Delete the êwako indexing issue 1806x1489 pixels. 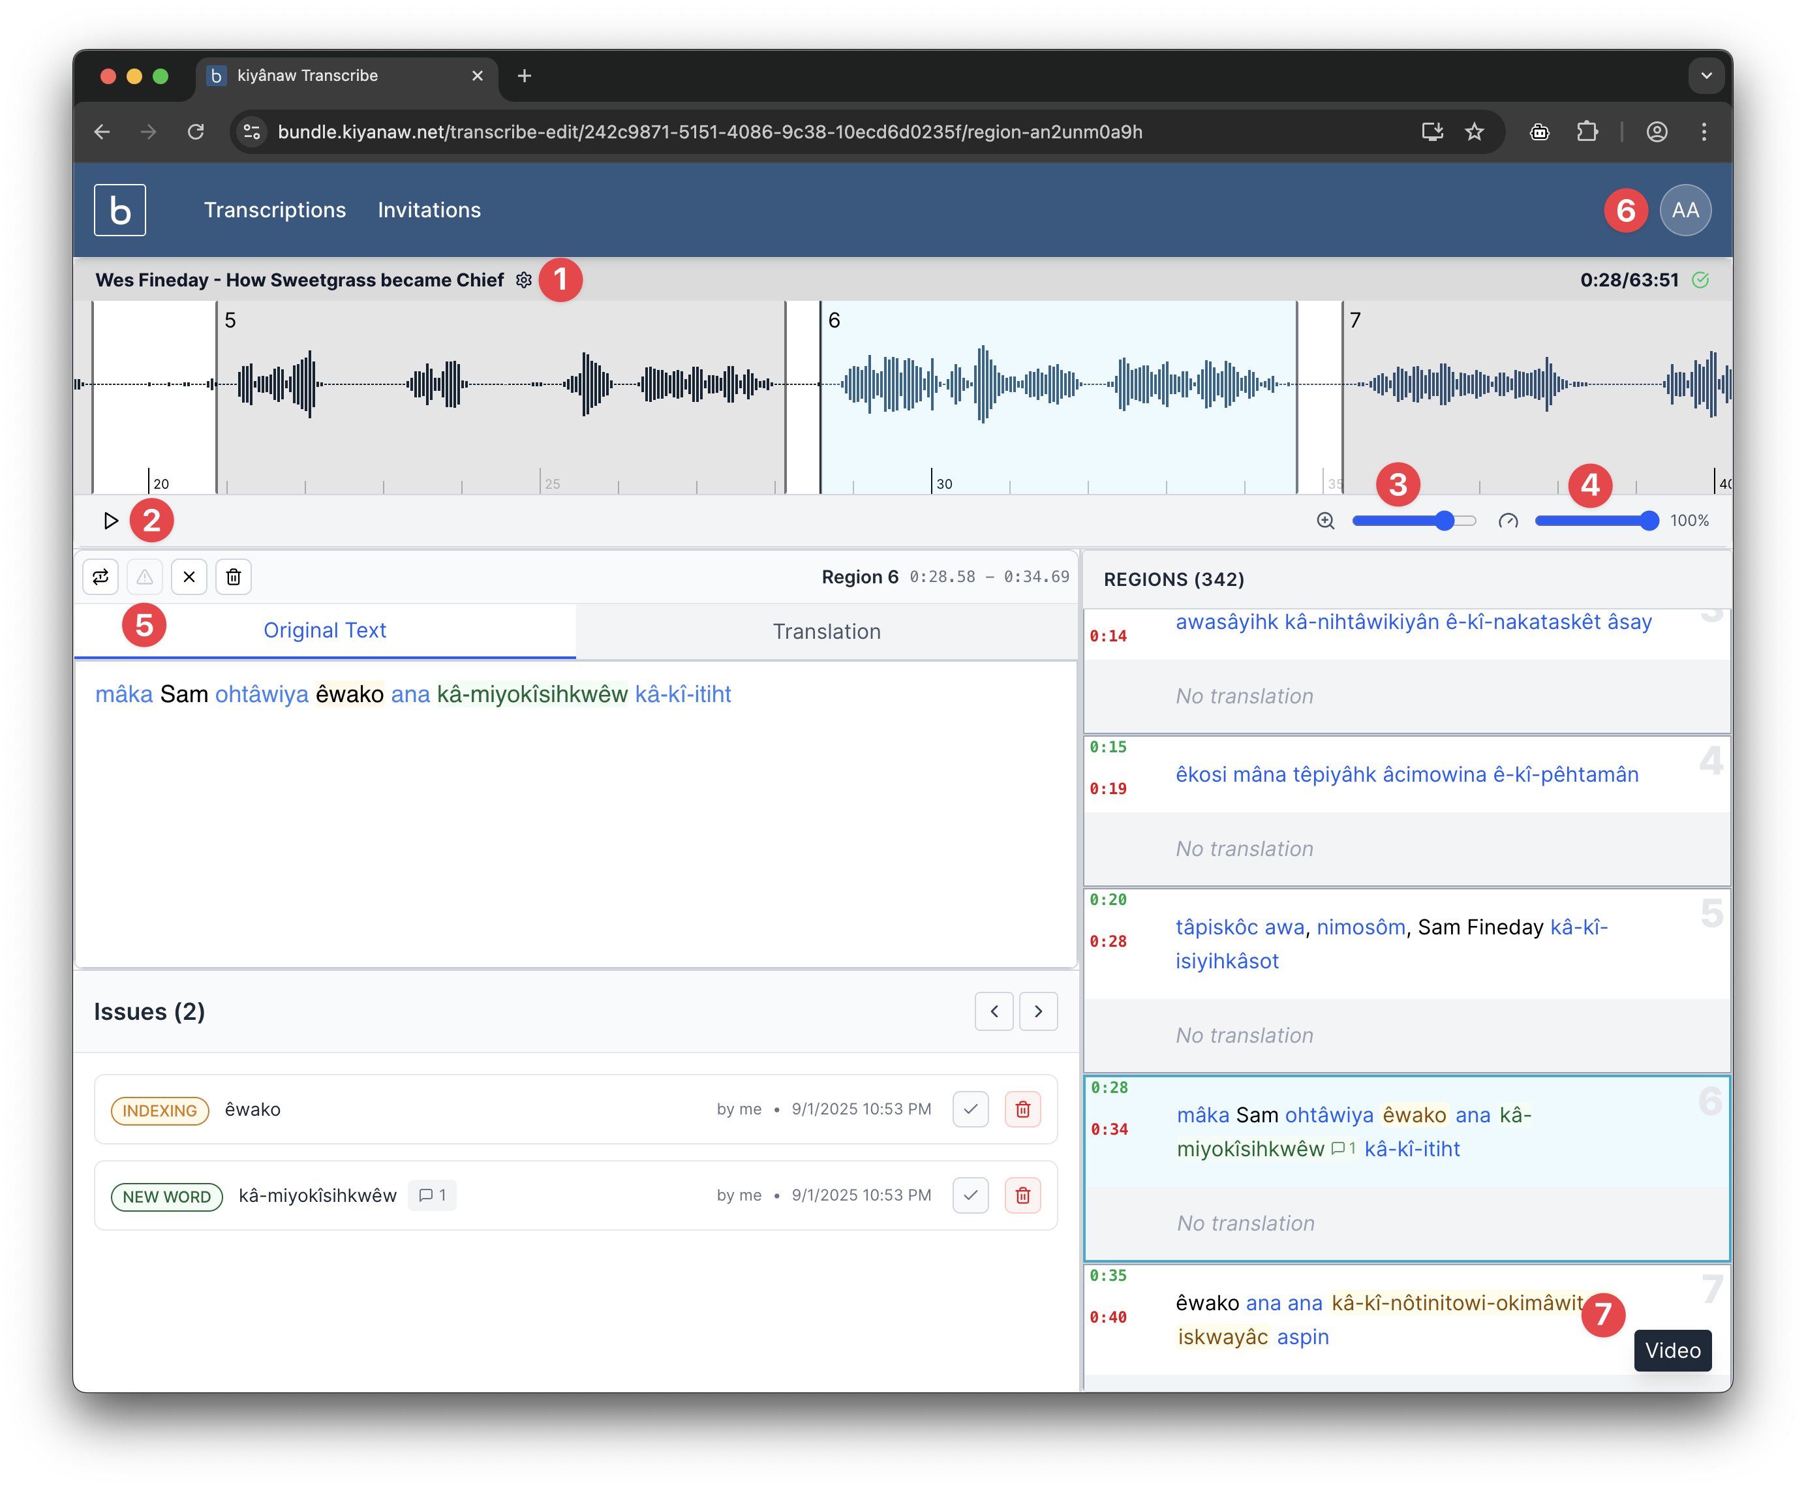[x=1022, y=1110]
